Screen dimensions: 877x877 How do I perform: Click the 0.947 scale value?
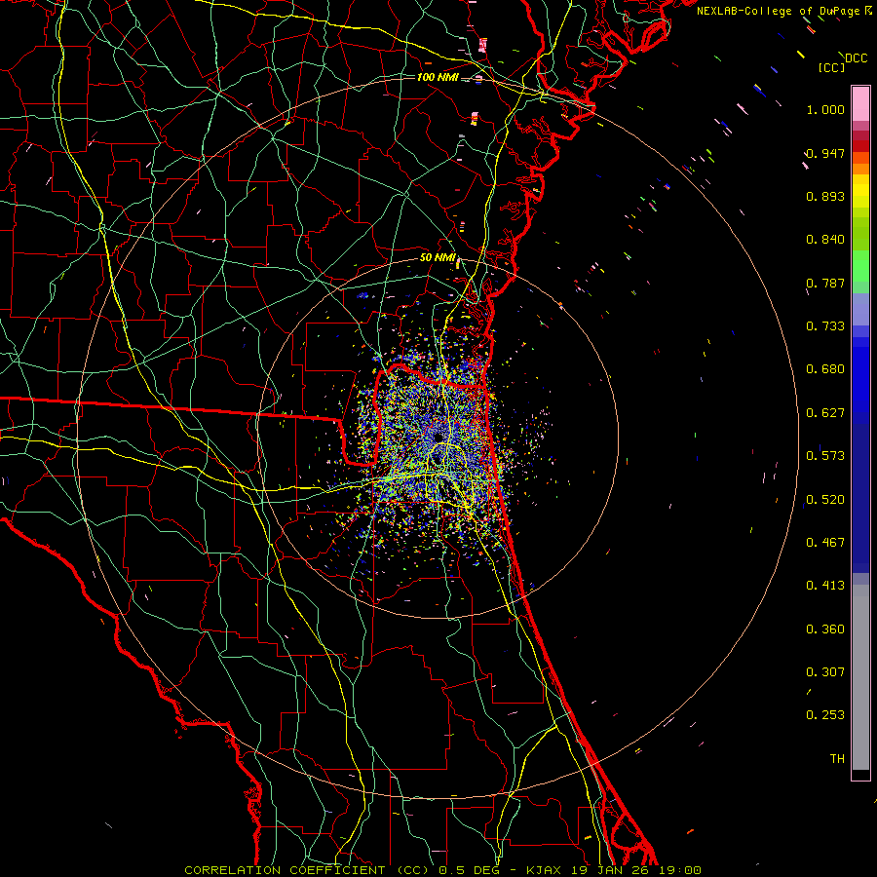(x=825, y=153)
